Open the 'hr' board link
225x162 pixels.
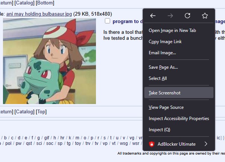62,138
